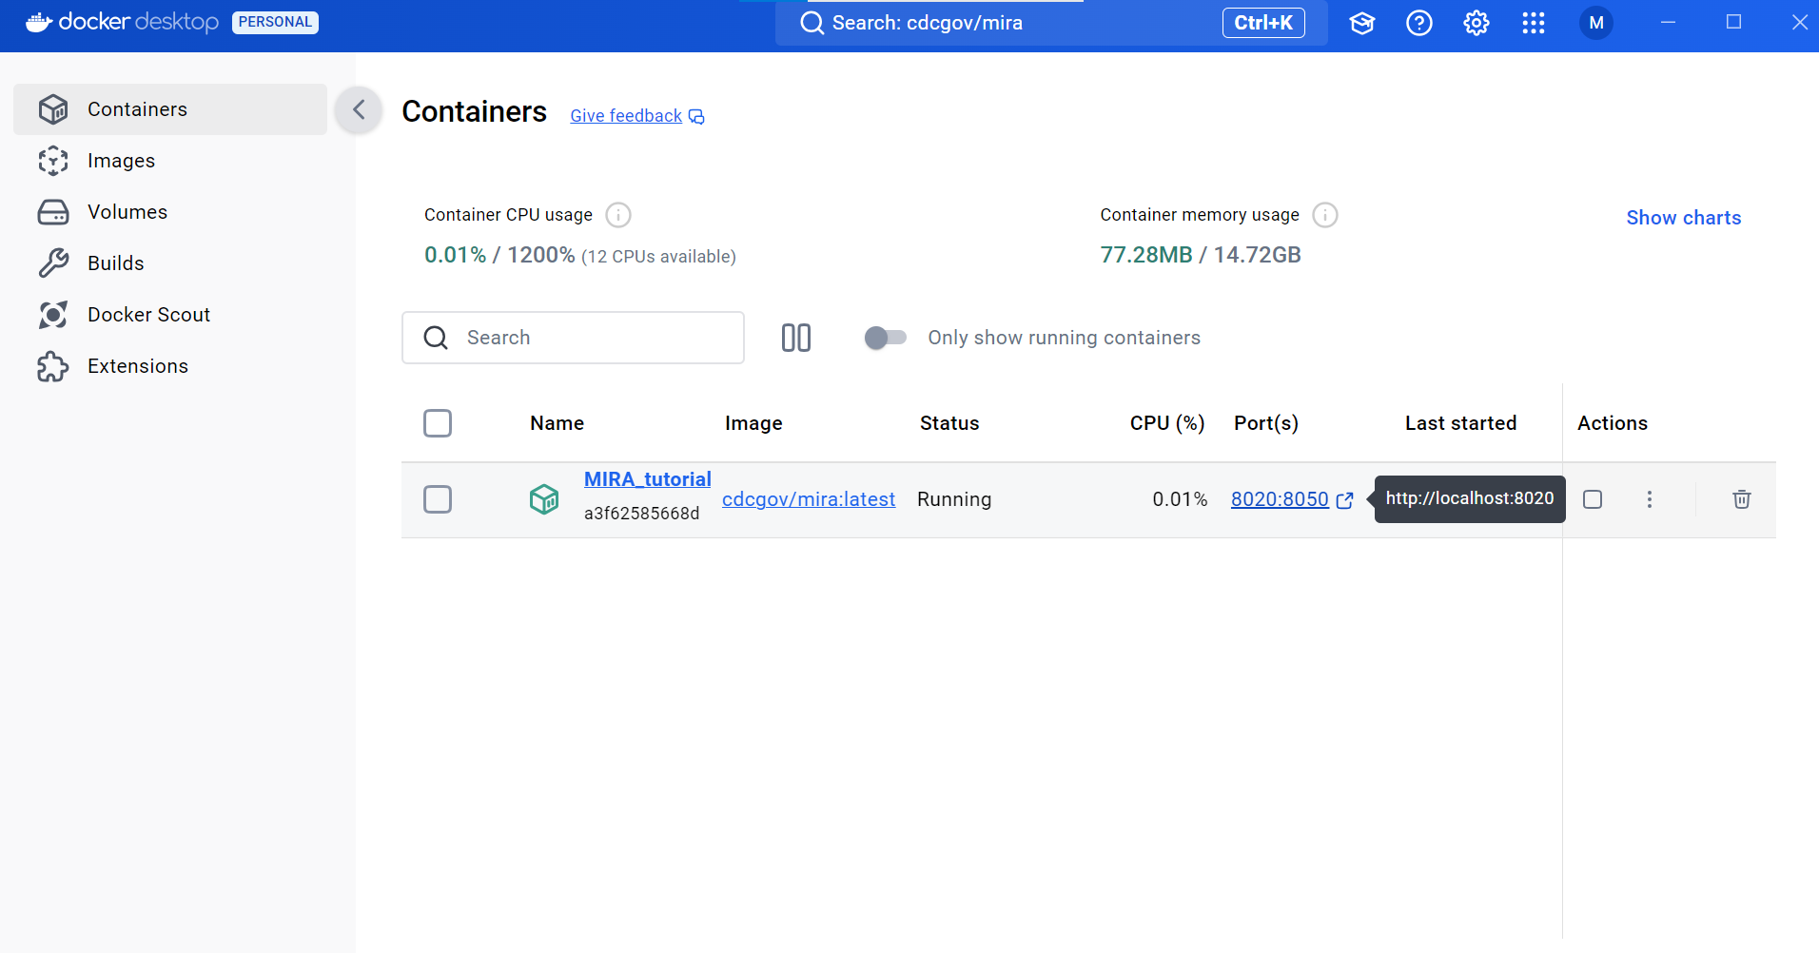Click the global search bar cdcgov/mira

[1051, 23]
